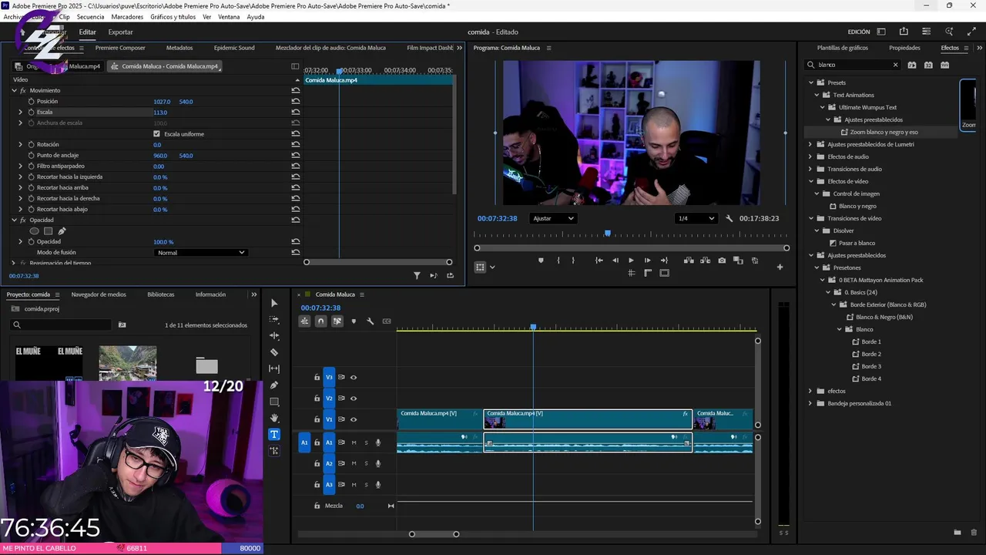Viewport: 986px width, 555px height.
Task: Play the Program monitor
Action: pyautogui.click(x=631, y=261)
